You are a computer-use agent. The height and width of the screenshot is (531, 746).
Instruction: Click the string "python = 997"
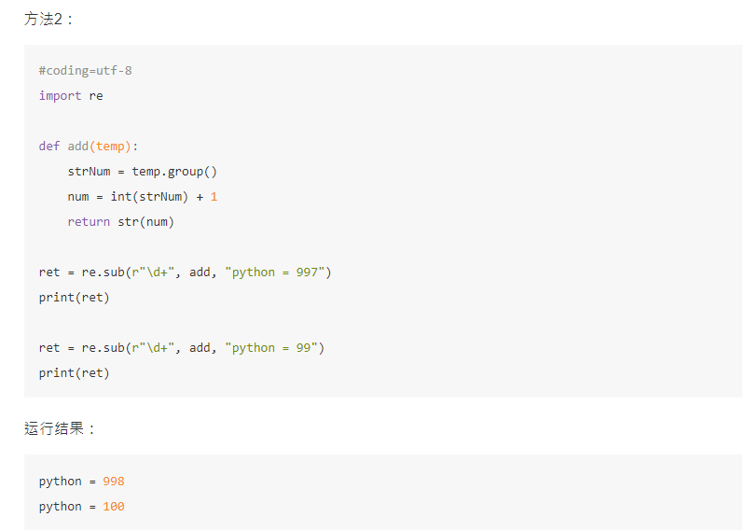click(274, 272)
